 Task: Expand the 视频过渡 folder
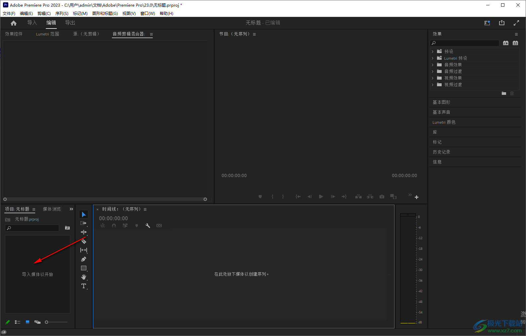(x=433, y=85)
